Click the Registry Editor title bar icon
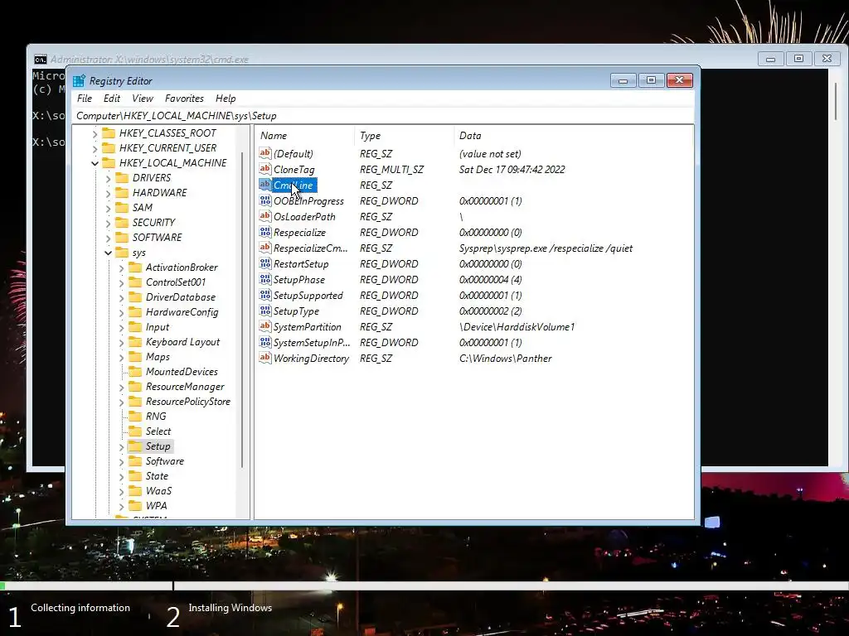This screenshot has height=636, width=849. 79,80
